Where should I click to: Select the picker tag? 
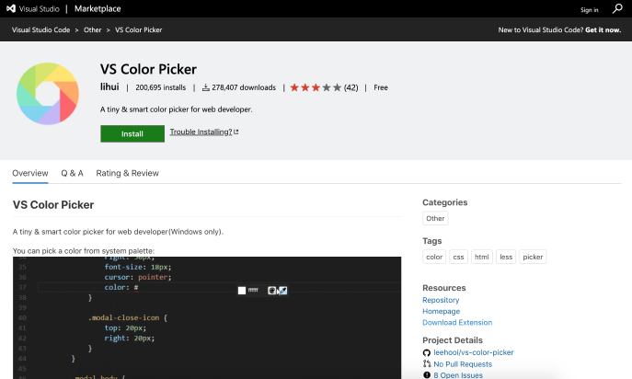point(533,257)
